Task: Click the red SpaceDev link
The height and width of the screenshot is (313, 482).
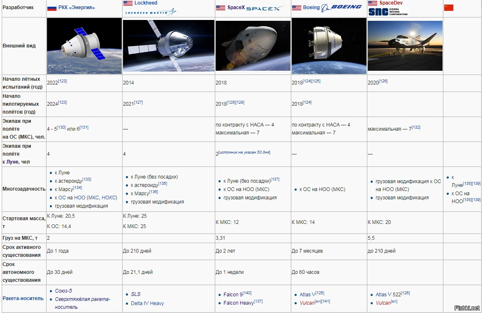Action: tap(391, 3)
